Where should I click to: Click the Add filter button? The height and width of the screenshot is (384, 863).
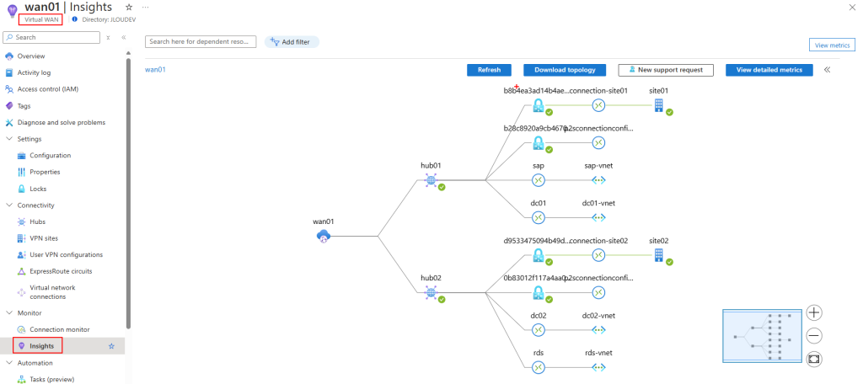pos(292,42)
